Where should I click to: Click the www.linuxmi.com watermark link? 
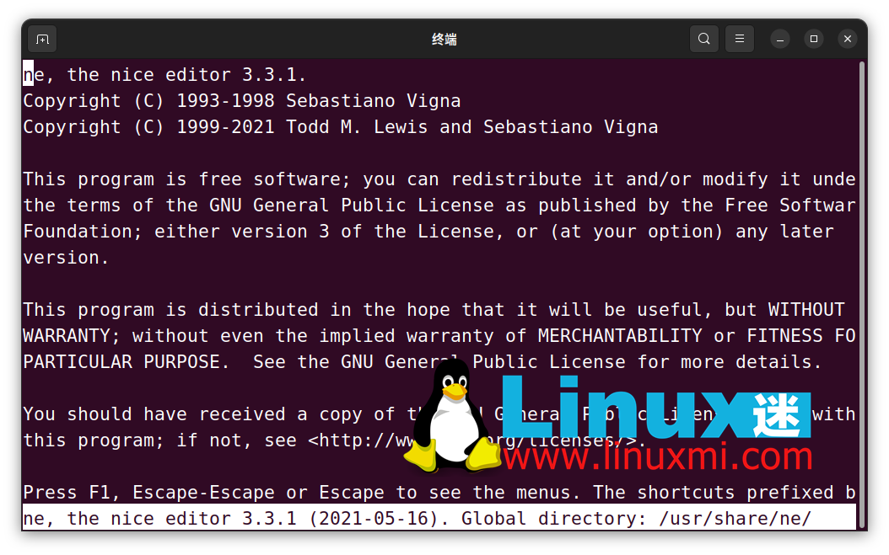658,456
